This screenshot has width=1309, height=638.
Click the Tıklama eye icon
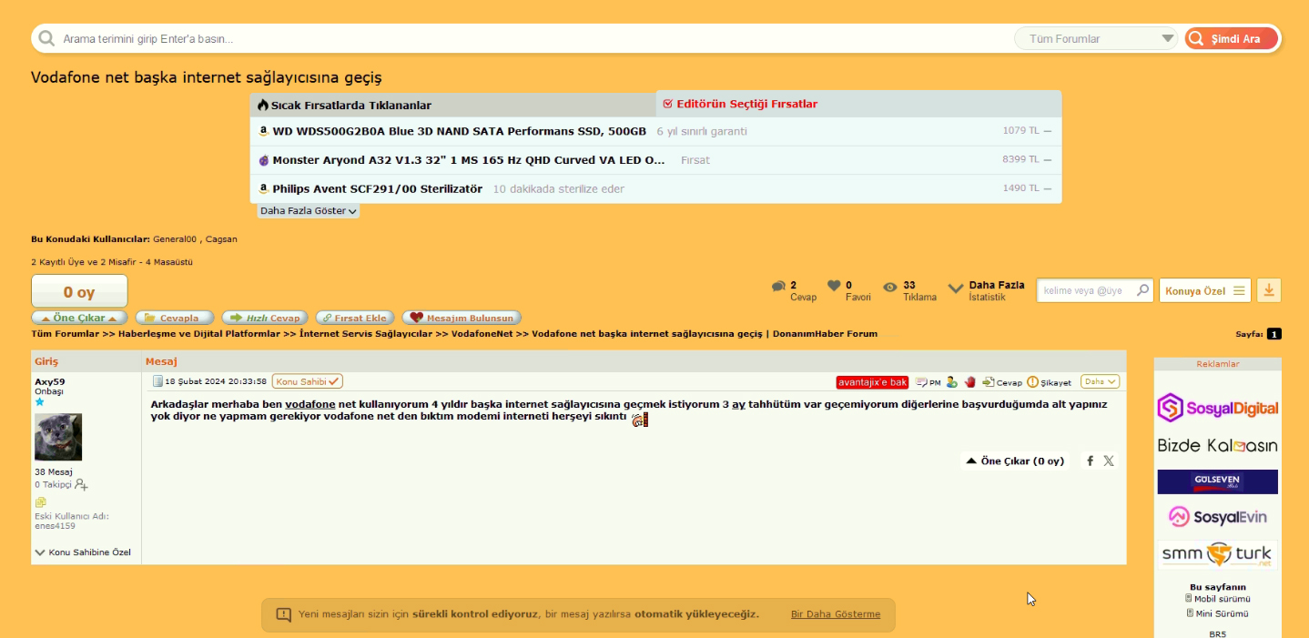pyautogui.click(x=890, y=287)
